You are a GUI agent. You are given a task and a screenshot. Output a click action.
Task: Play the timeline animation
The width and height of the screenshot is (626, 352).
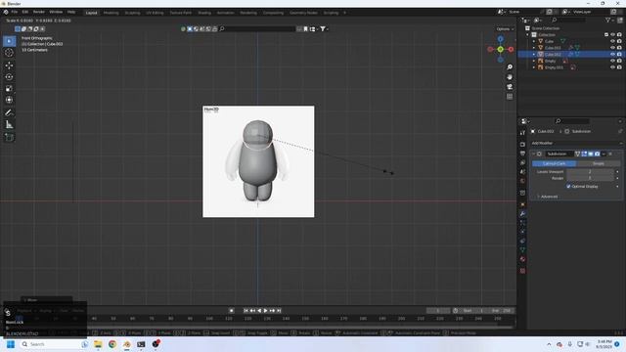[x=265, y=311]
